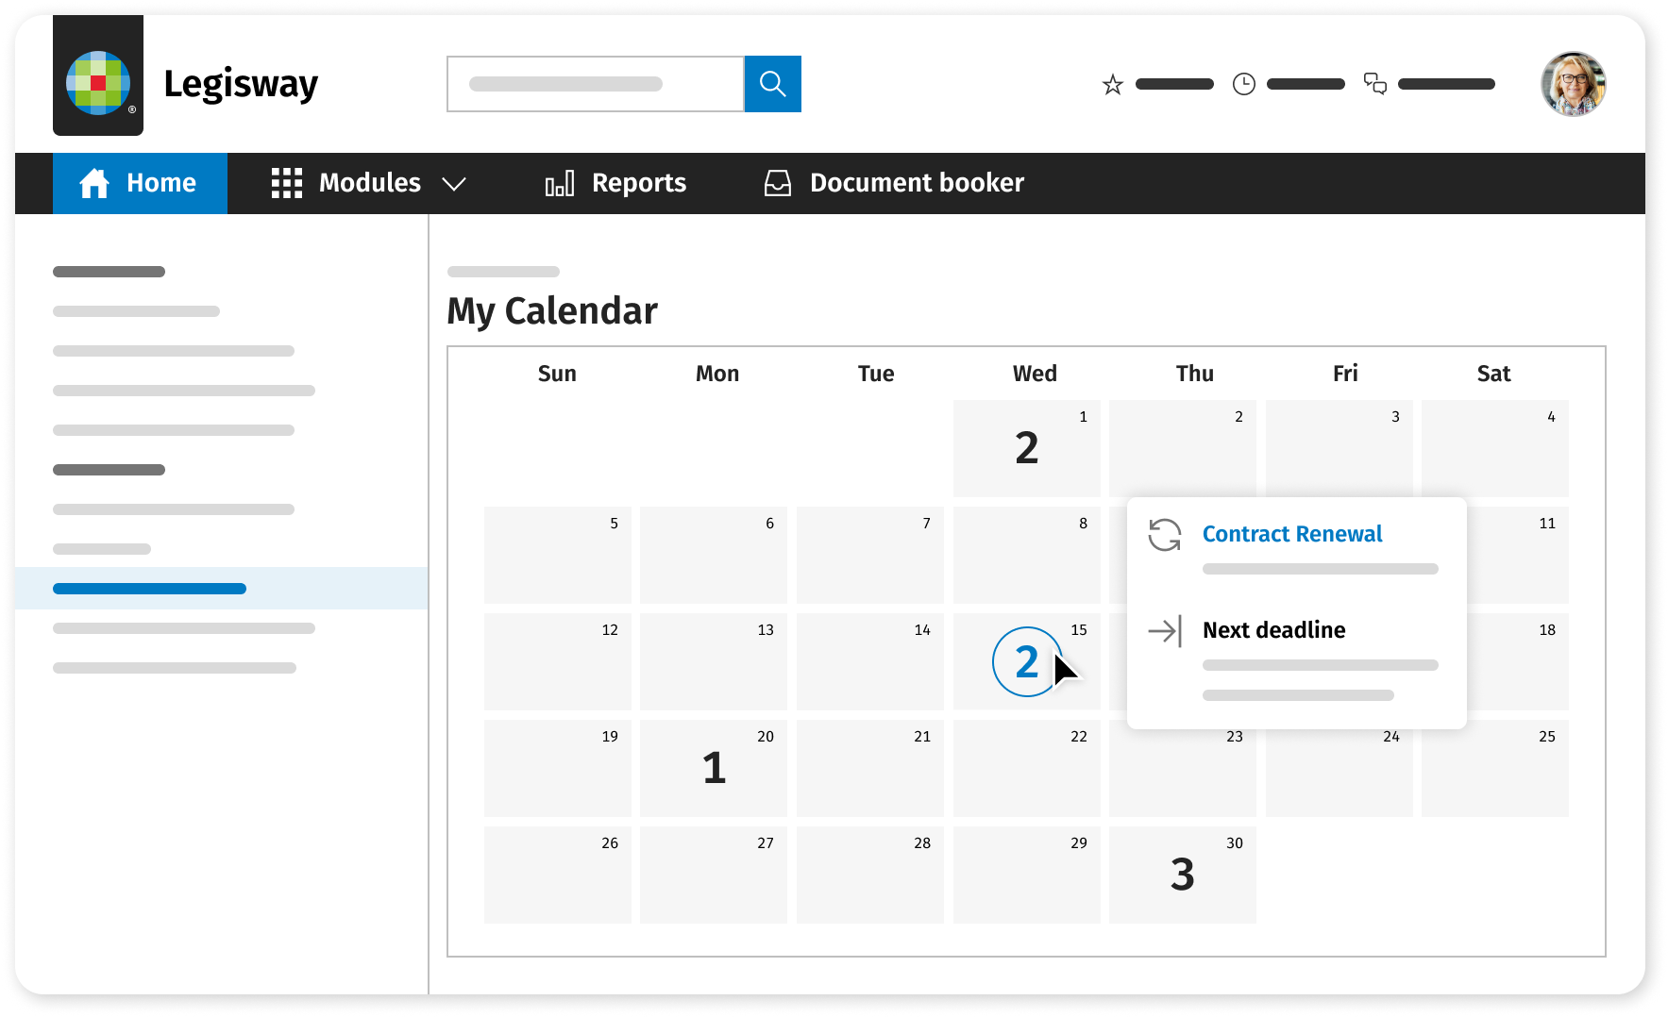
Task: Click the Document booker inbox icon
Action: [778, 183]
